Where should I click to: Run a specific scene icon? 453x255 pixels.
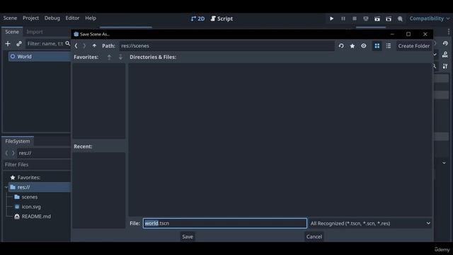click(389, 19)
